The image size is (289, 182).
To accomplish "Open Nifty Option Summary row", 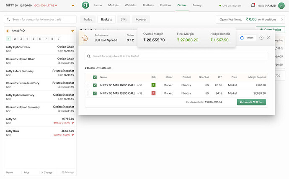I will point(40,97).
